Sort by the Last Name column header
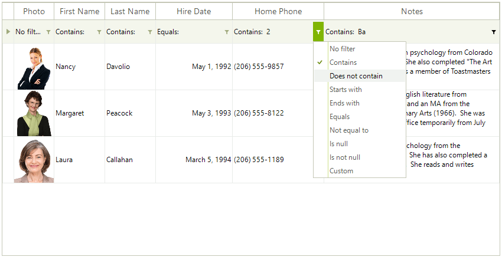Screen dimensions: 502x257 tap(130, 12)
